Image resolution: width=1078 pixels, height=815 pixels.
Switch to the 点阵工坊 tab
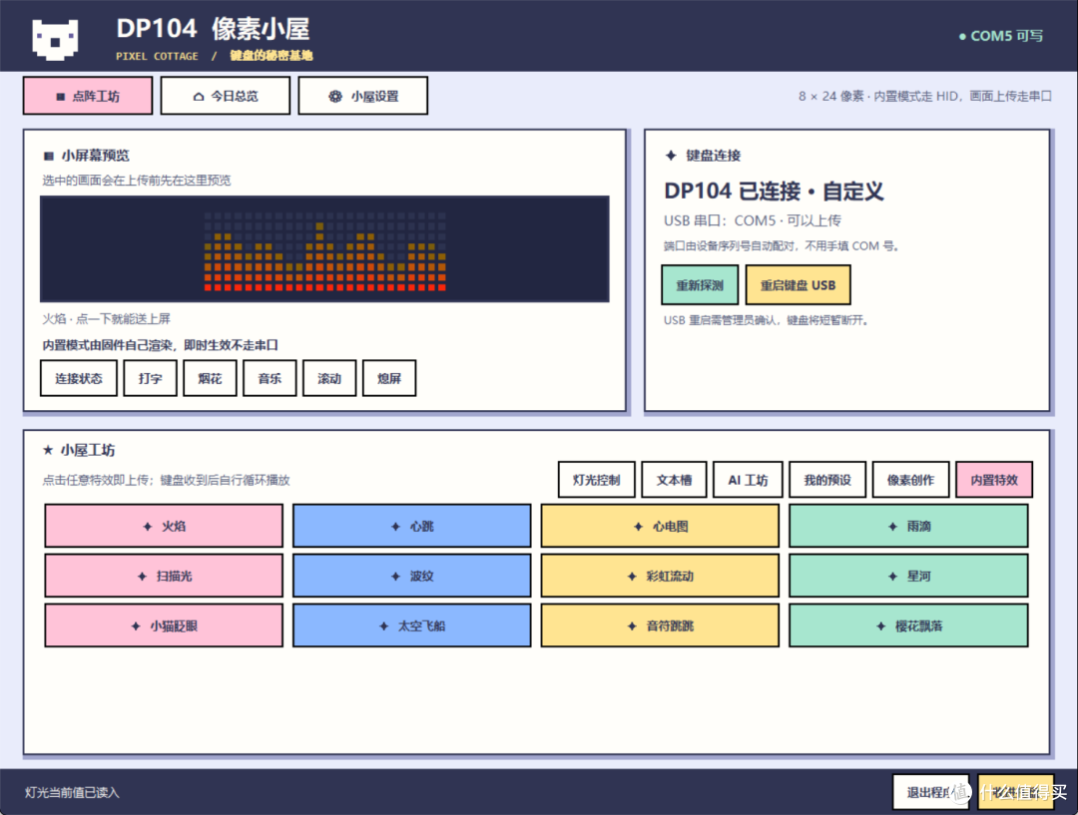pos(88,96)
